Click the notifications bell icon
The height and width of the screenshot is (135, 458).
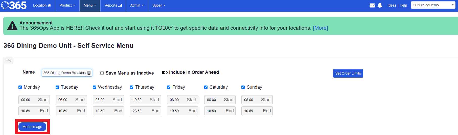tap(380, 5)
